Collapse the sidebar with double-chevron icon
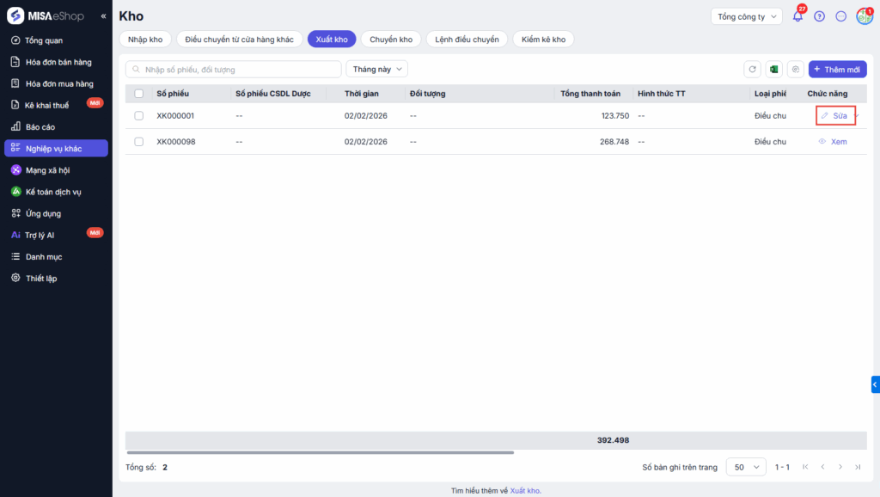The height and width of the screenshot is (497, 880). point(103,16)
